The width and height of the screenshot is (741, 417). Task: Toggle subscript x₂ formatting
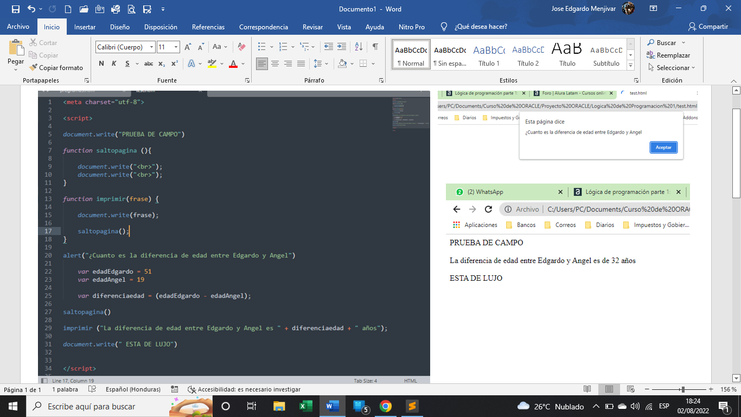(162, 64)
